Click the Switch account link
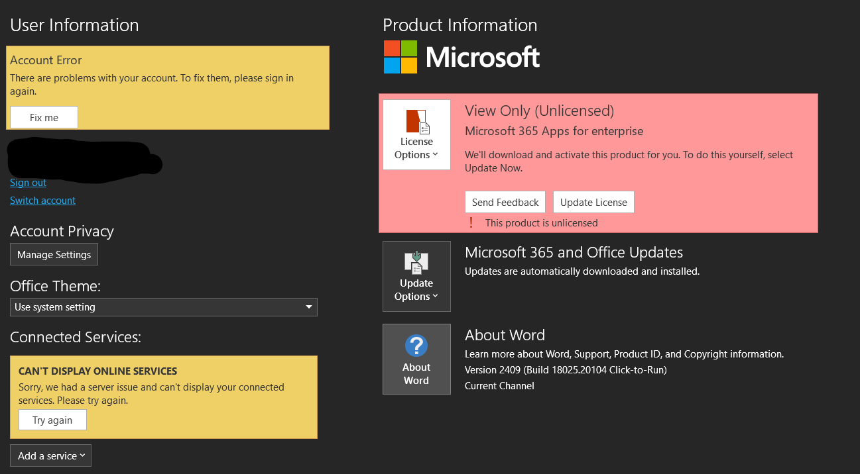This screenshot has height=474, width=860. click(42, 200)
